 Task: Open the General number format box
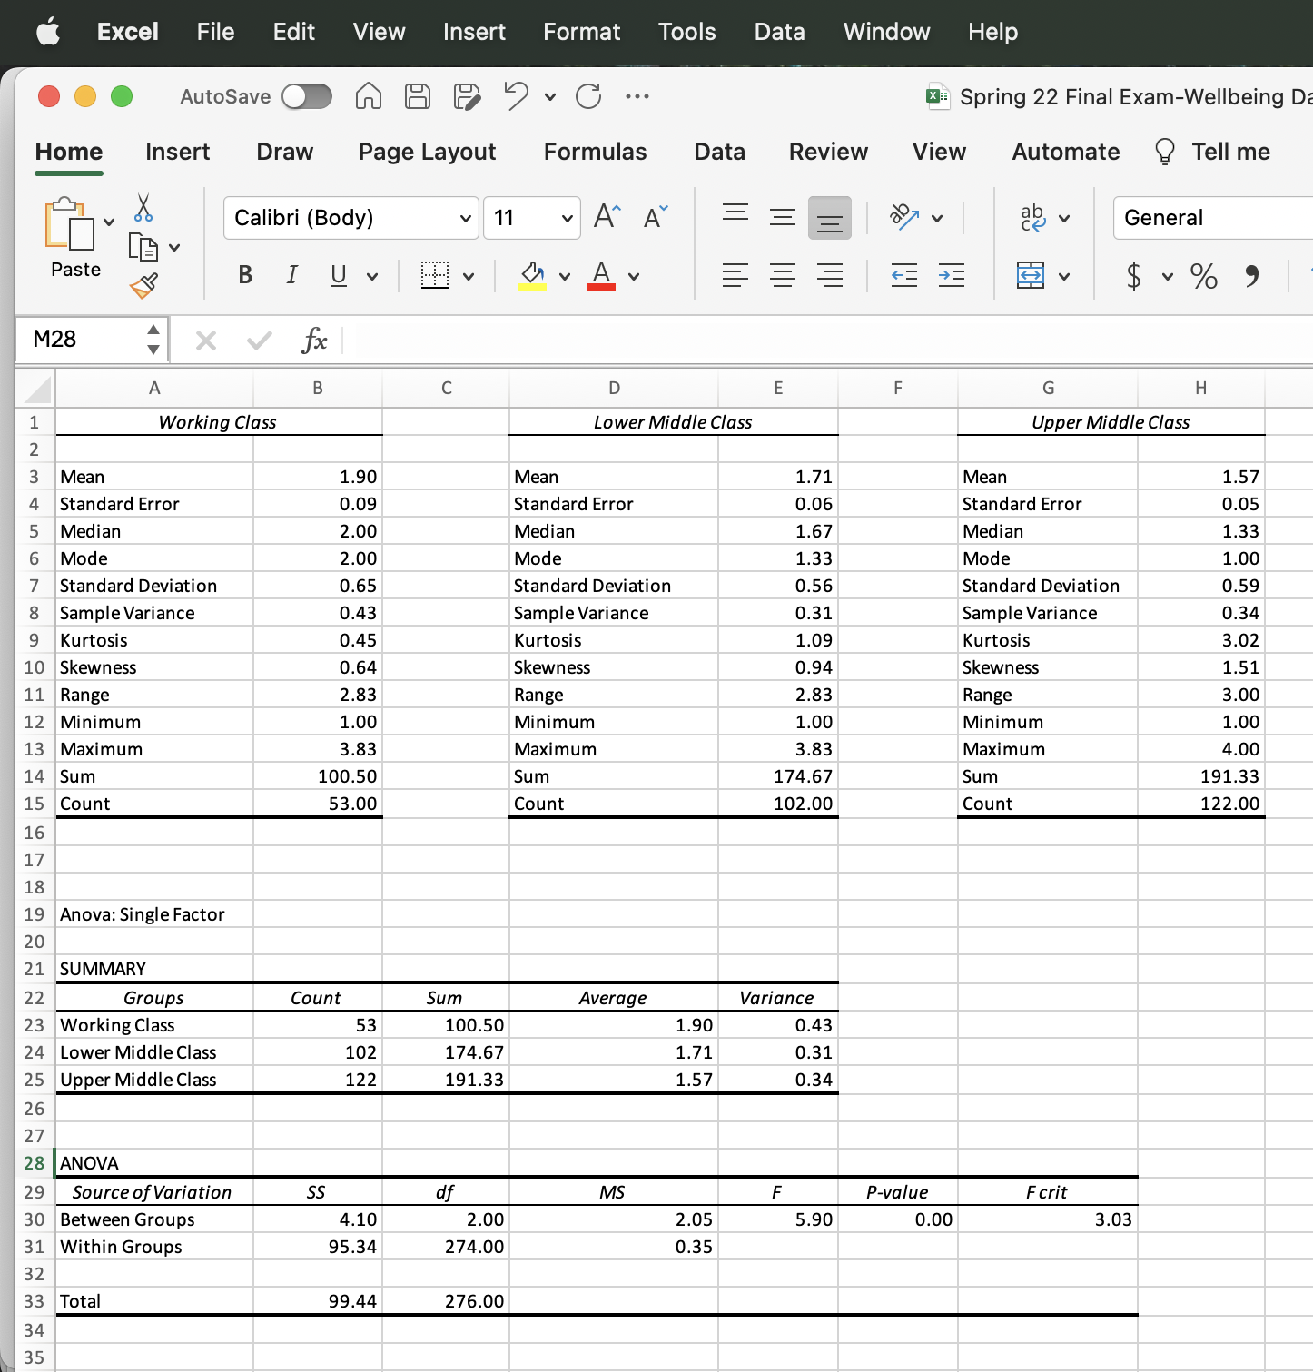click(x=1213, y=218)
